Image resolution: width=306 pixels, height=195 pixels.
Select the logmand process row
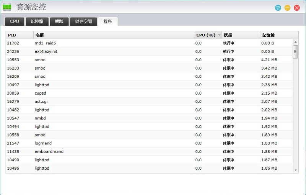[x=149, y=143]
